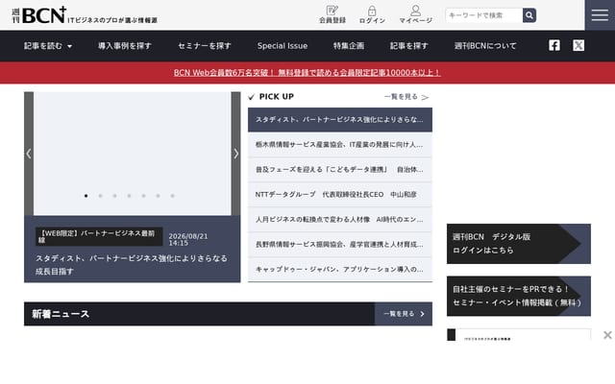Screen dimensions: 615x384
Task: Click the red BCN Web会員数6万名突破 banner link
Action: 307,73
